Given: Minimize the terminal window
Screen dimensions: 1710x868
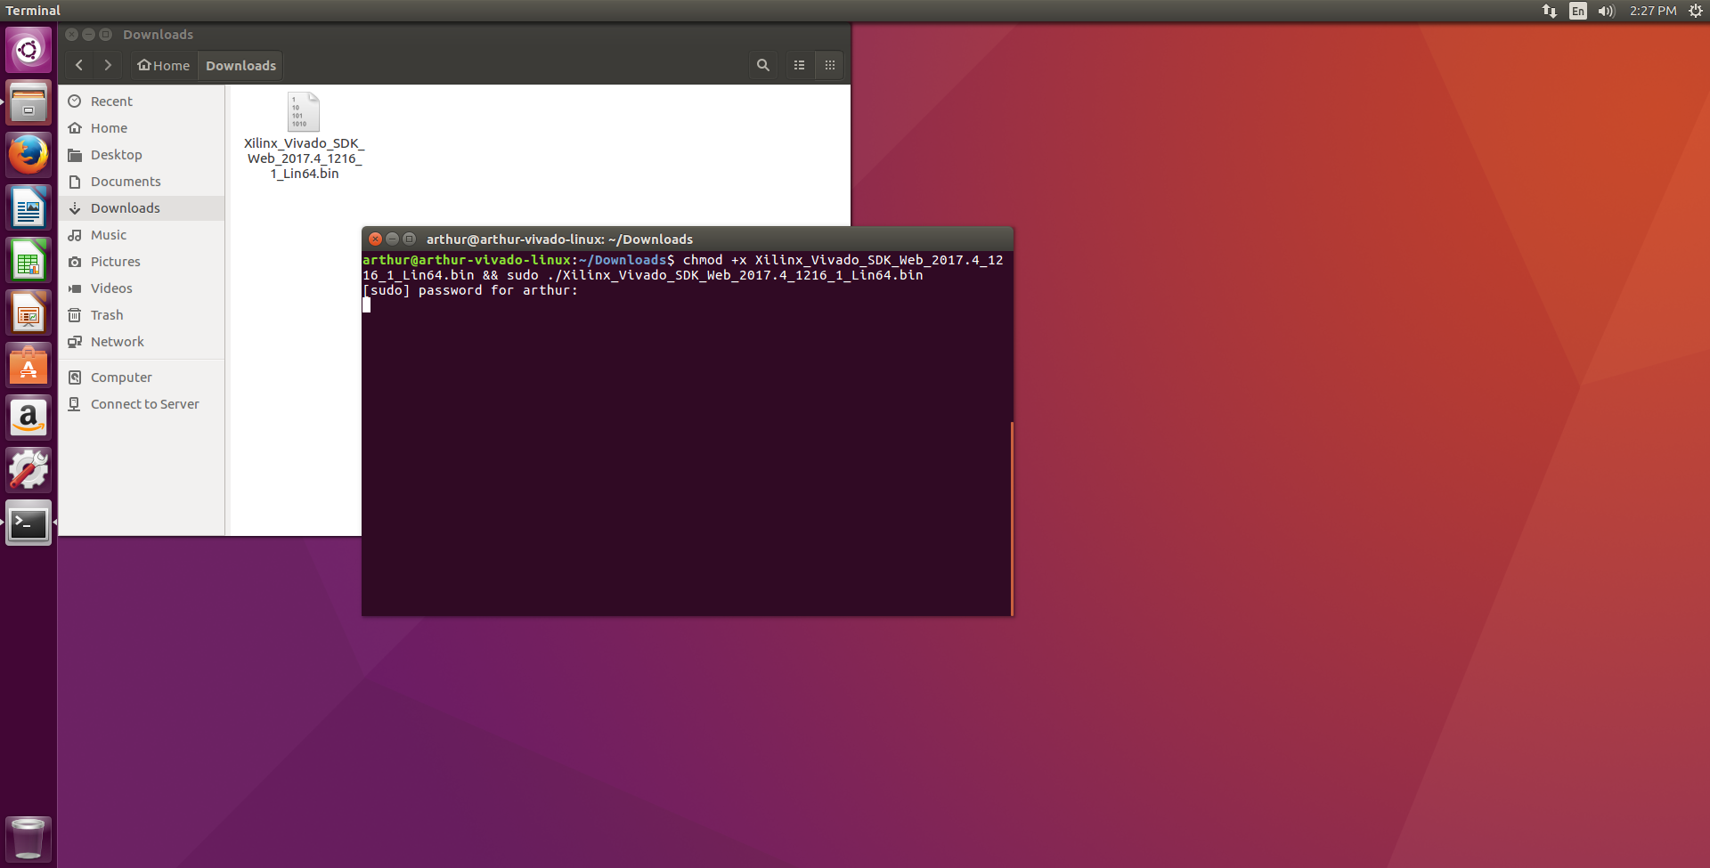Looking at the screenshot, I should click(393, 239).
